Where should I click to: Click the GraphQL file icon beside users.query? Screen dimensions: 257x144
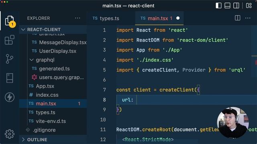(34, 77)
